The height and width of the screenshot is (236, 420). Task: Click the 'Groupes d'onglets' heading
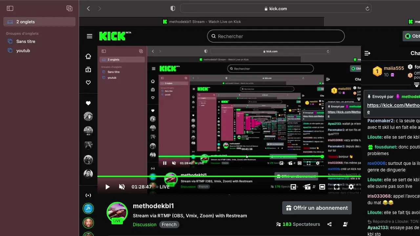pos(22,33)
